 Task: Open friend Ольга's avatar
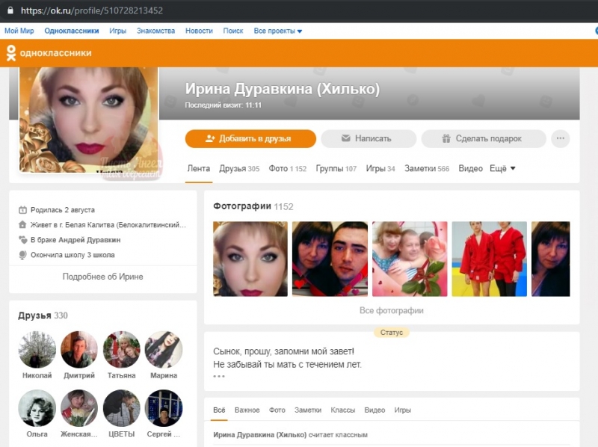tap(37, 408)
